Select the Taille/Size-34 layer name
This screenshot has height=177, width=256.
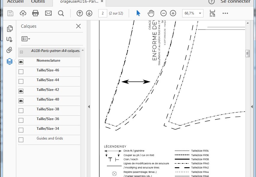click(x=48, y=129)
